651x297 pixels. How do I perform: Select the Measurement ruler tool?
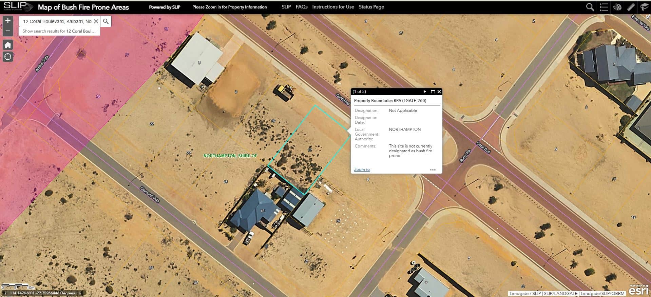click(631, 7)
